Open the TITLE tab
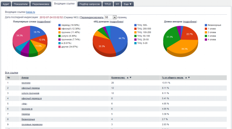This screenshot has width=232, height=129. click(x=108, y=4)
